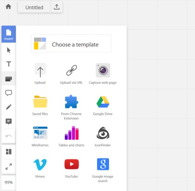Select the Text tool
Screen dimensions: 195x191
click(x=9, y=64)
